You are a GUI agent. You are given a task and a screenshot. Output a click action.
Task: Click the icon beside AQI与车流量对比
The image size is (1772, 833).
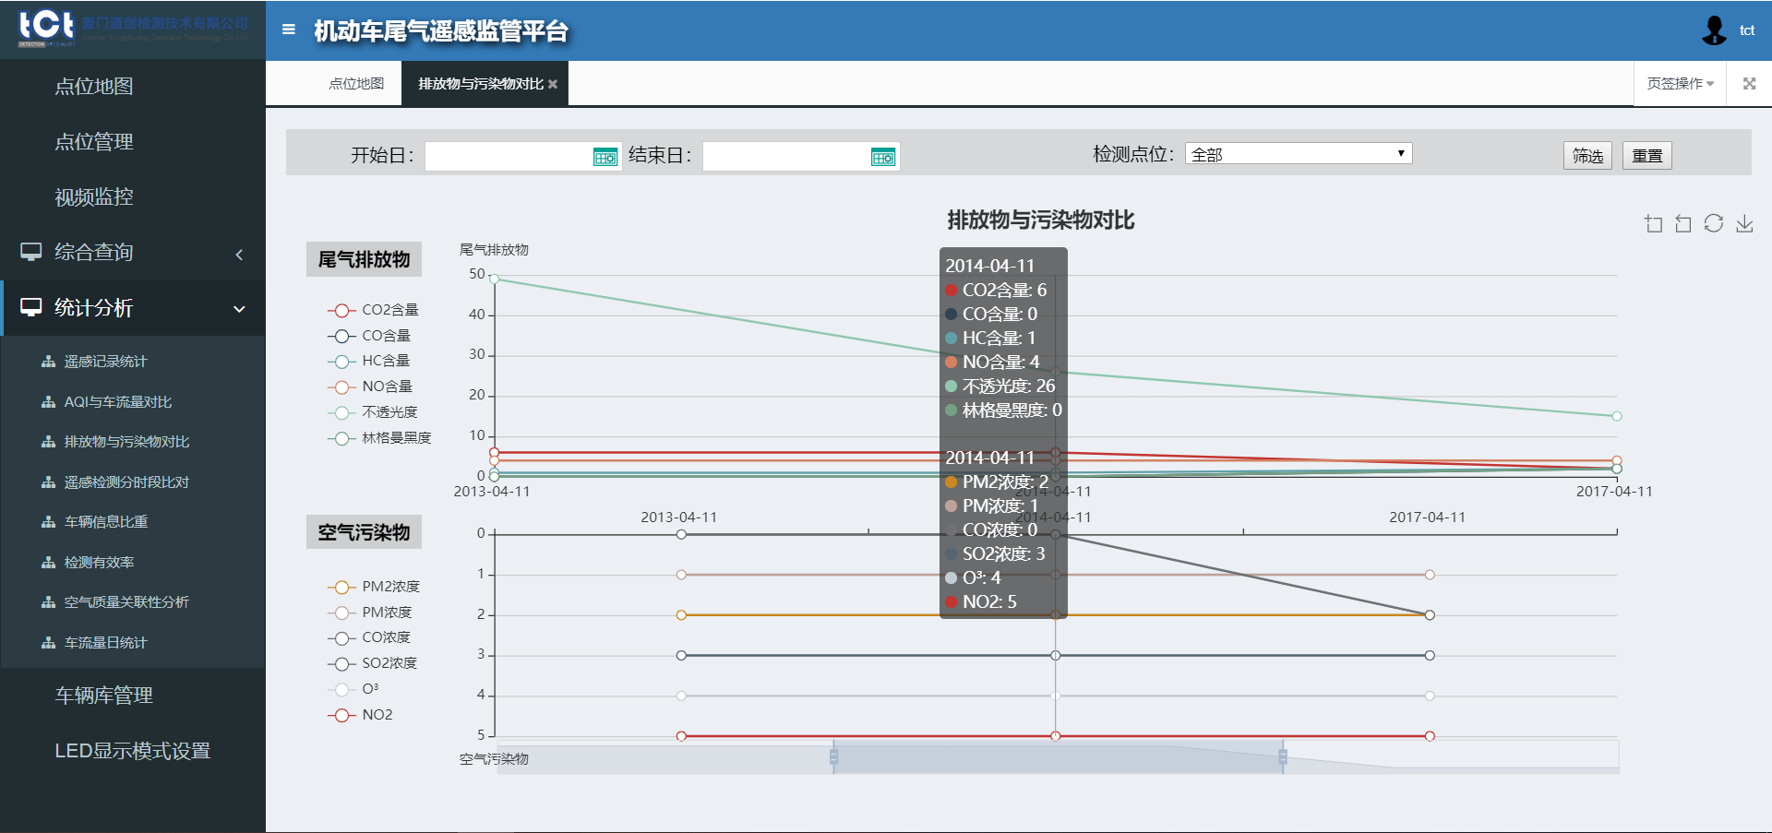(x=48, y=402)
